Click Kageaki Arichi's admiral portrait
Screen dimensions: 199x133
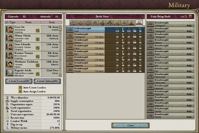(10, 73)
